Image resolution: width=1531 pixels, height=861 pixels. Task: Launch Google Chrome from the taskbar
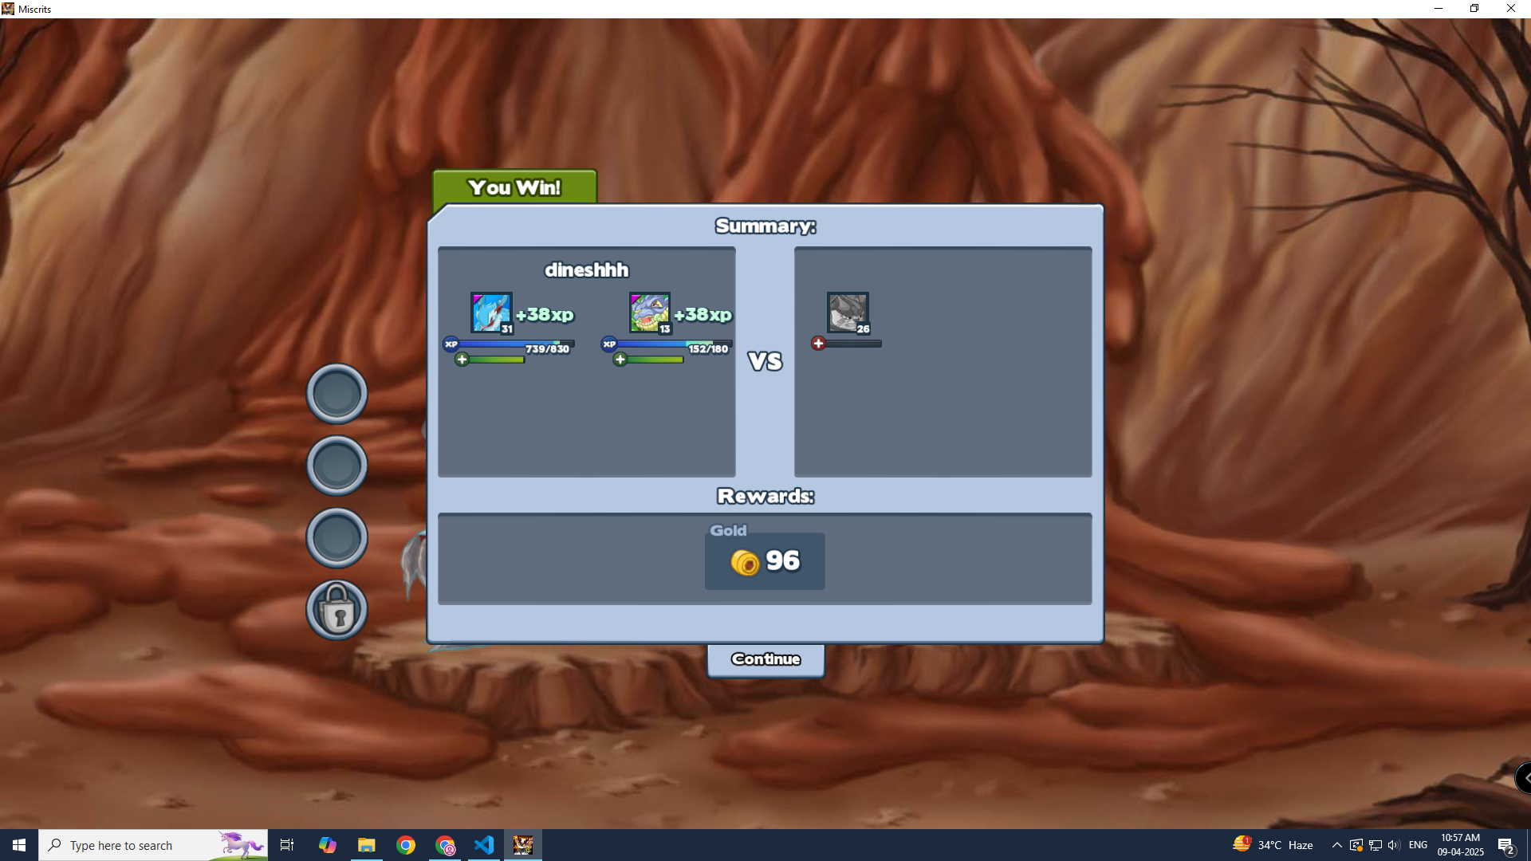[x=406, y=844]
